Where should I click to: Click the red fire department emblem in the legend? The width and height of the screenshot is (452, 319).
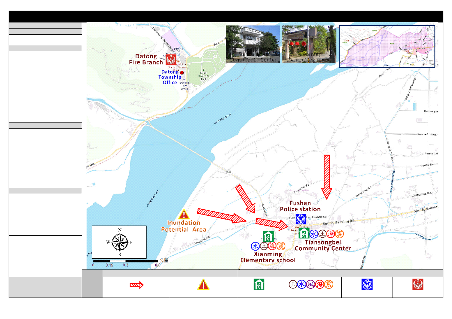(418, 284)
